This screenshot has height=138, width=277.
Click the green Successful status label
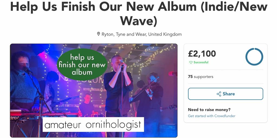(199, 62)
